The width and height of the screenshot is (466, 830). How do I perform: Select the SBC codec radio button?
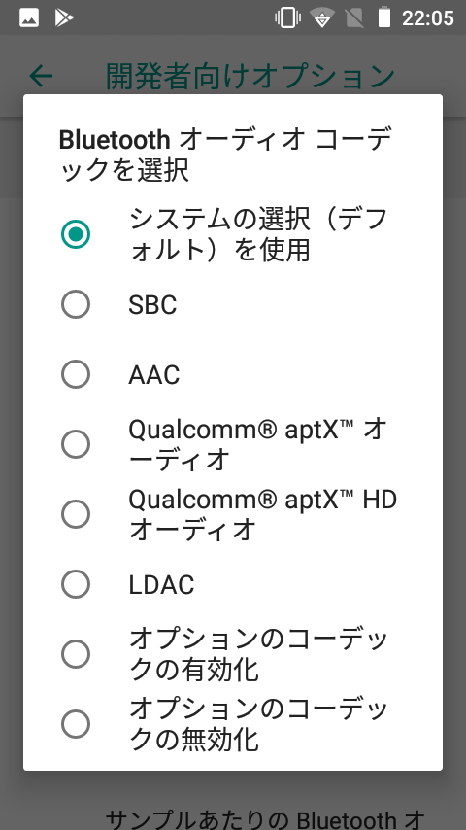click(76, 304)
